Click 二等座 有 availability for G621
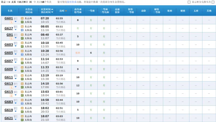 click(x=104, y=118)
